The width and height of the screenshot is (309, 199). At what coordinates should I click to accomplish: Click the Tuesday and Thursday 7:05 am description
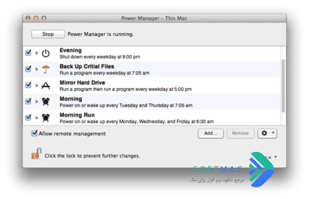pyautogui.click(x=126, y=105)
